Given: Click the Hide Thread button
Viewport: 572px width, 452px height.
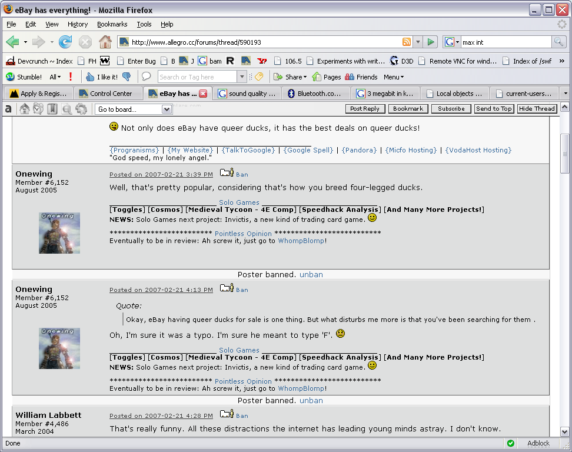Looking at the screenshot, I should [536, 109].
